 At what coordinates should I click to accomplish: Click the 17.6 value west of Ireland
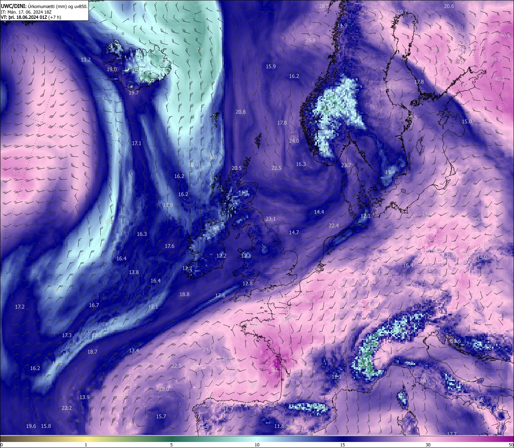[x=169, y=246]
